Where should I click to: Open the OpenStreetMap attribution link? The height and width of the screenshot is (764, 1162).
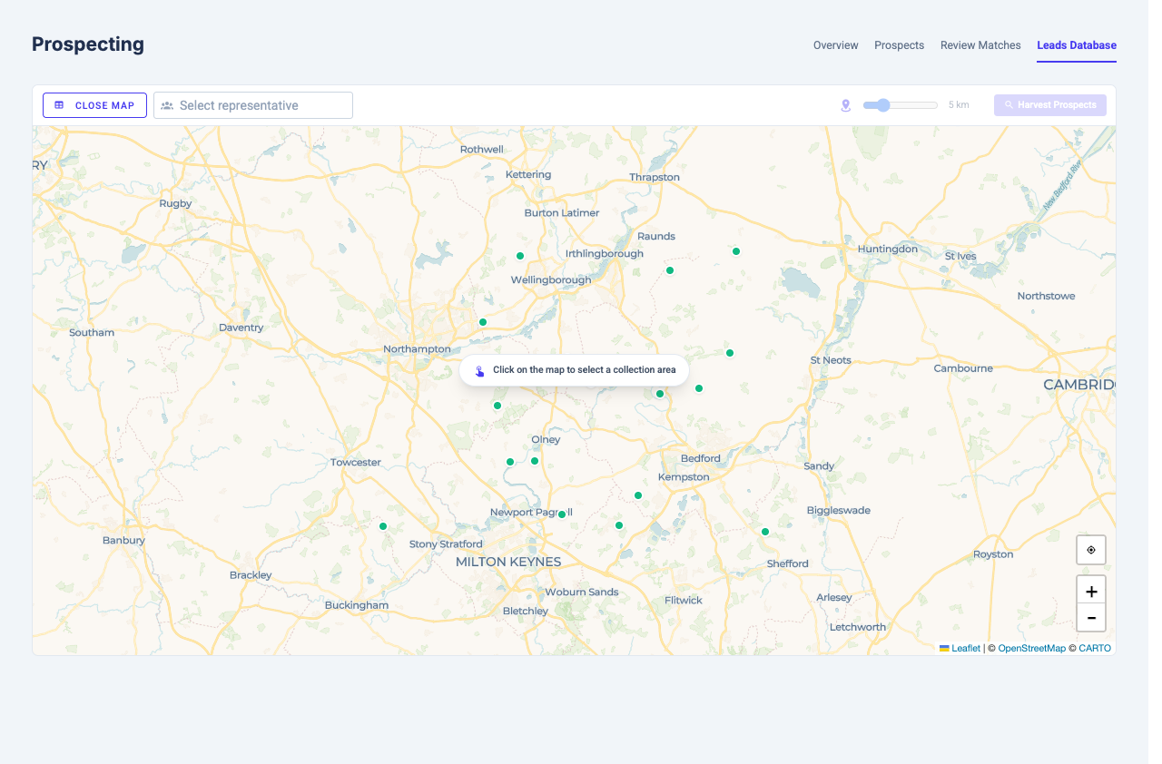[x=1031, y=648]
